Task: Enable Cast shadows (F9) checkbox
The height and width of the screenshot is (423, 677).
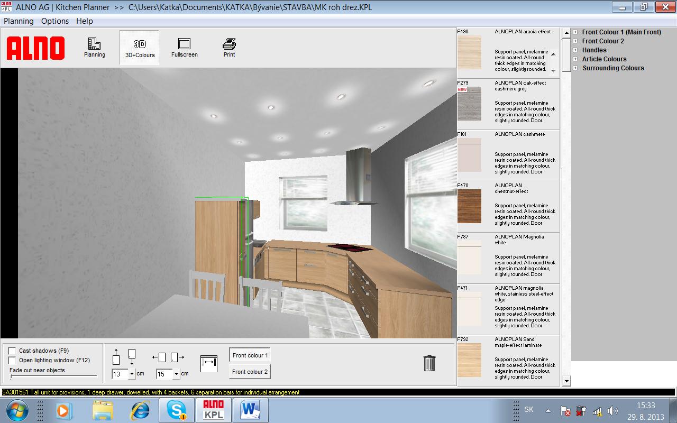Action: pos(12,351)
